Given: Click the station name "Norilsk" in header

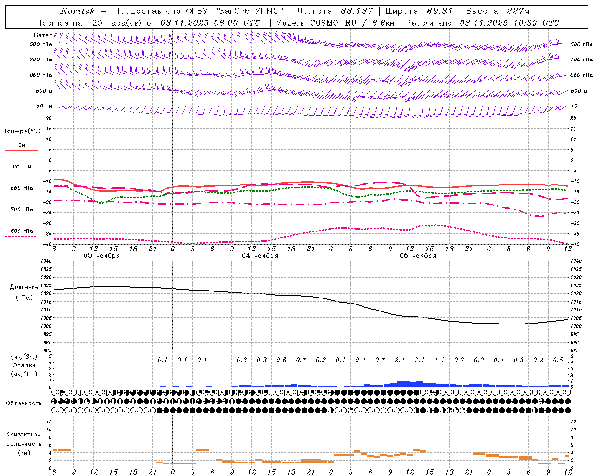Looking at the screenshot, I should click(77, 11).
